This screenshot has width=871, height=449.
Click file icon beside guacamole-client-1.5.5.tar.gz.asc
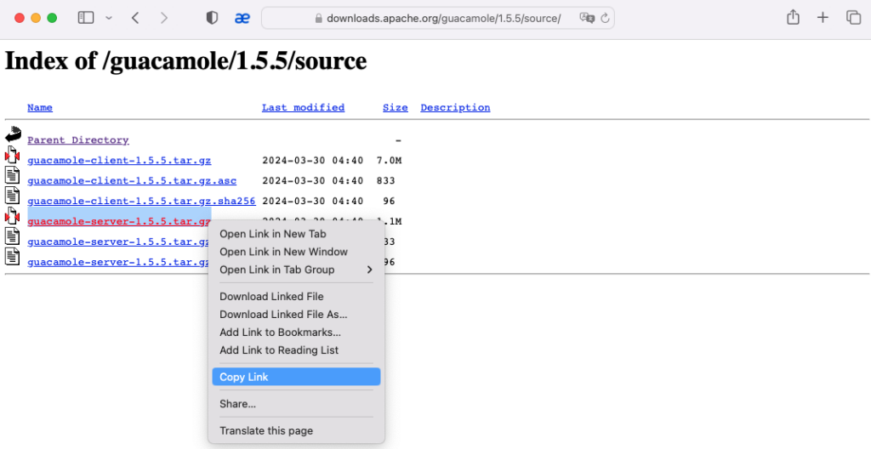point(12,175)
